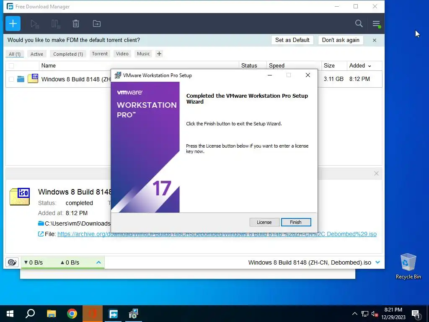Open the C:\Users\vm5\Downloads folder path
The image size is (429, 322).
(x=78, y=223)
